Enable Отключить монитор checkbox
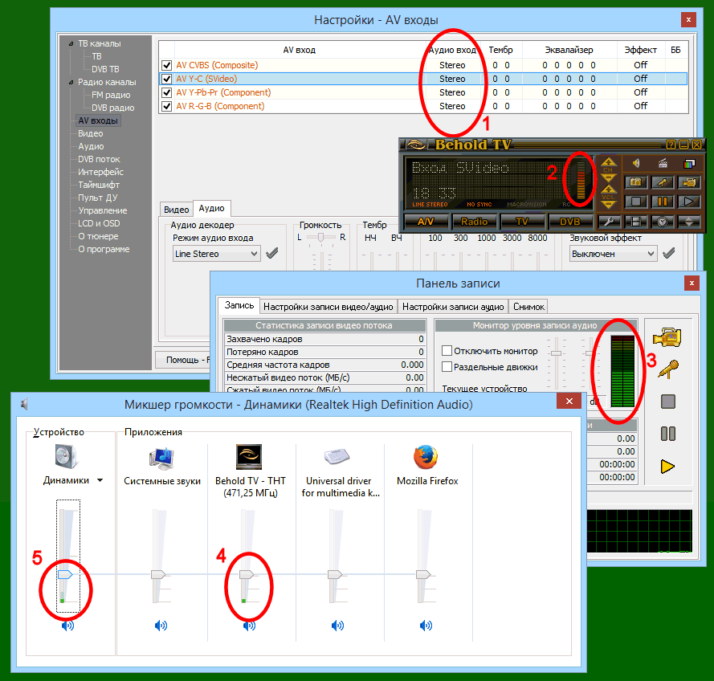Viewport: 714px width, 681px height. coord(447,351)
